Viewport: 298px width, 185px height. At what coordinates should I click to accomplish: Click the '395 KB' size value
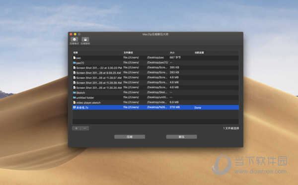(x=174, y=67)
